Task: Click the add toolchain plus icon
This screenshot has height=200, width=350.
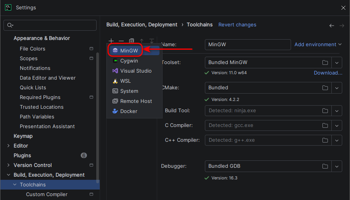Action: point(111,41)
